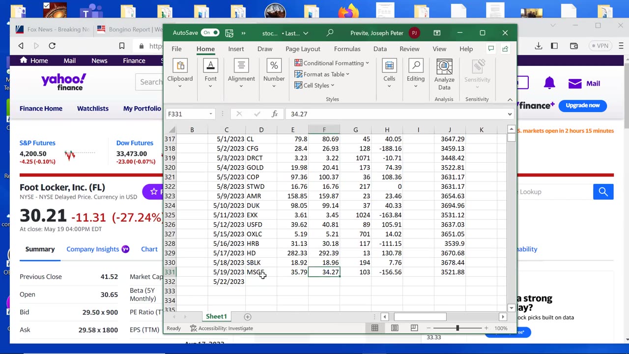Image resolution: width=629 pixels, height=354 pixels.
Task: Click vertical scrollbar down arrow in Excel
Action: coord(511,308)
